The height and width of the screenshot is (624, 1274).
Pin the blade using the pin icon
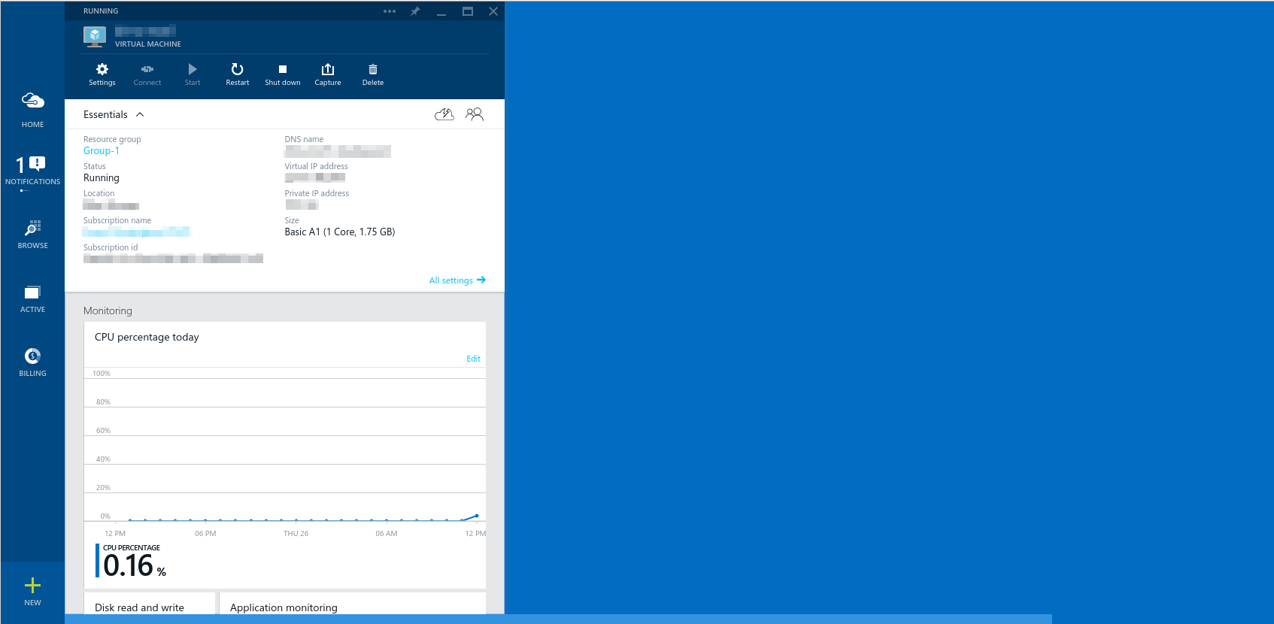[415, 11]
